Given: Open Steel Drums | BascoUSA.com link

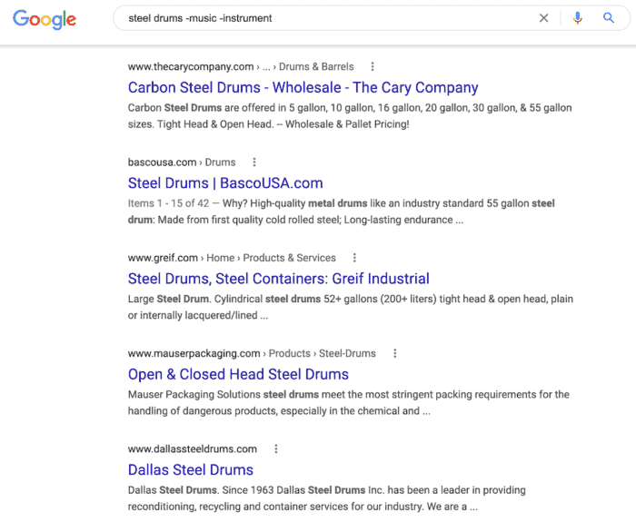Looking at the screenshot, I should coord(225,183).
